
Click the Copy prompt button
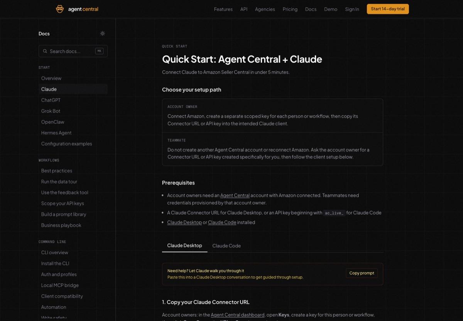pos(362,273)
